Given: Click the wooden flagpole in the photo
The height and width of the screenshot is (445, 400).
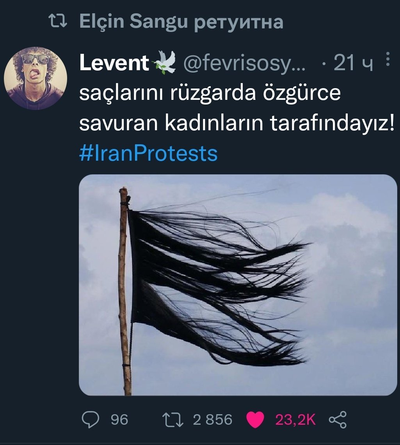Looking at the screenshot, I should (124, 291).
